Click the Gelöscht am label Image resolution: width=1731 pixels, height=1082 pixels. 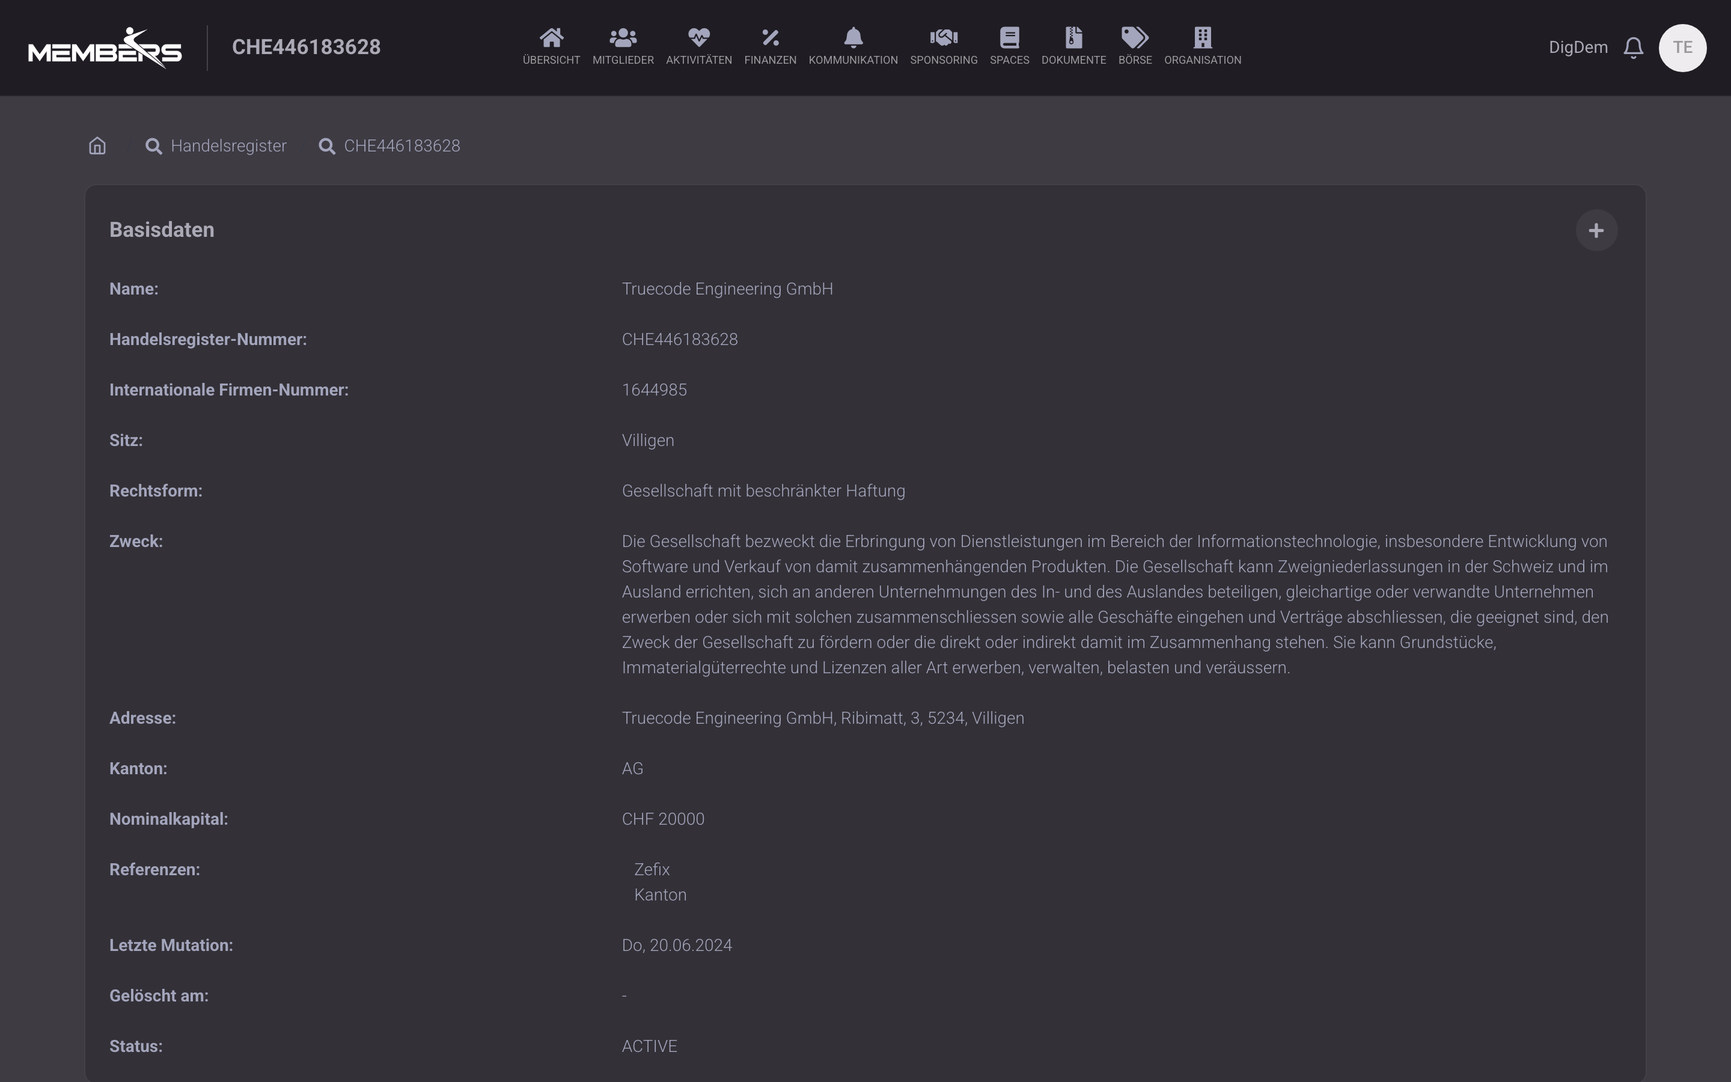(x=159, y=996)
